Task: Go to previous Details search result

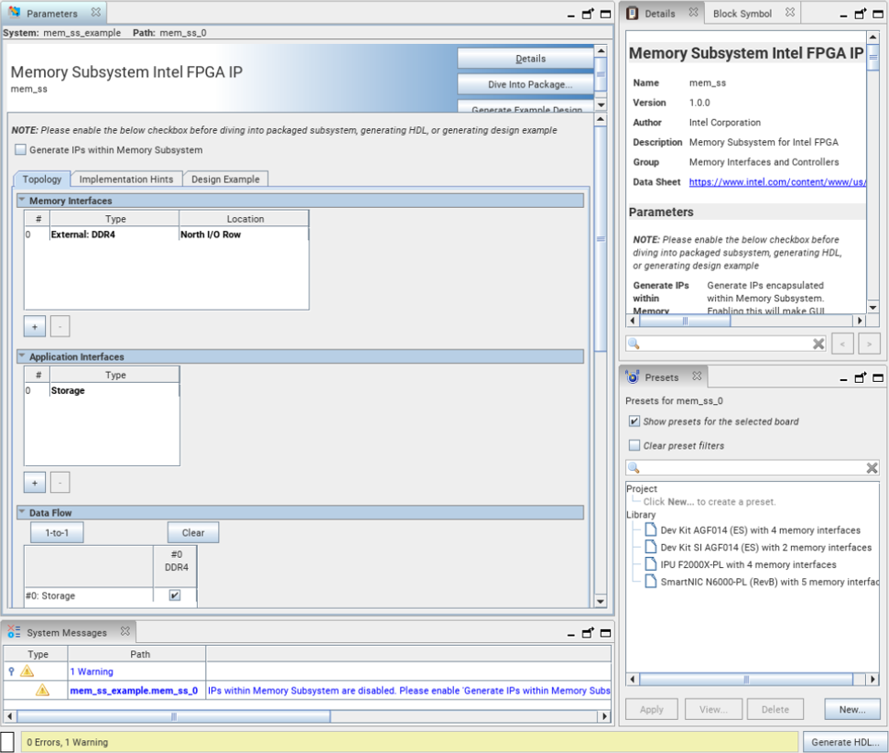Action: point(842,344)
